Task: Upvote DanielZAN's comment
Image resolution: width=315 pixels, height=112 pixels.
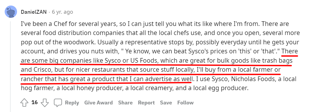Action: (x=25, y=103)
